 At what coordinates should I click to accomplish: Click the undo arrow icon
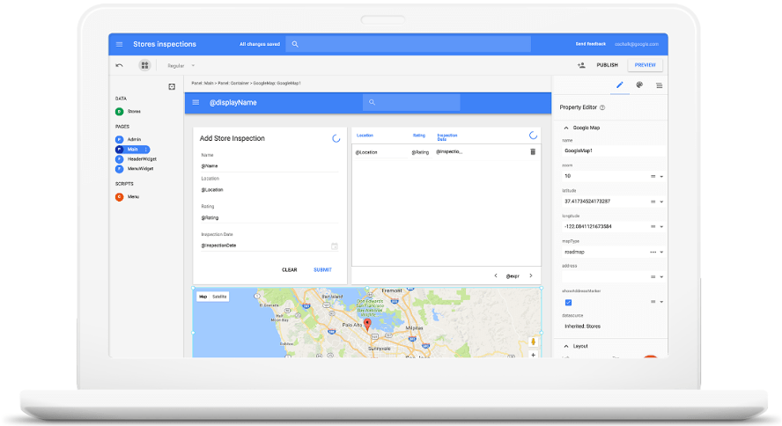point(119,65)
